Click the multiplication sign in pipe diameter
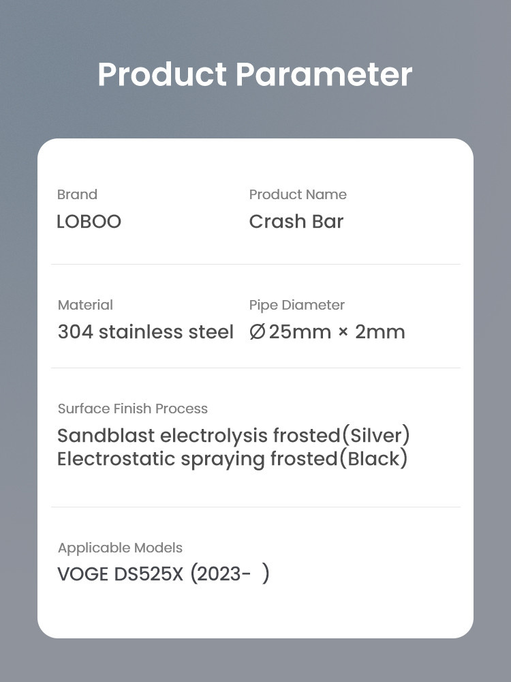Screen dimensions: 511x682 tap(343, 333)
